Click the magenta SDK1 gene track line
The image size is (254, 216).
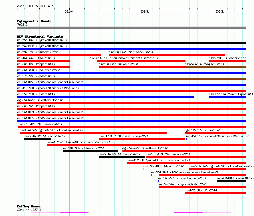(131, 213)
